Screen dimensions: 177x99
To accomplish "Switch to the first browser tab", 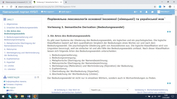I will click(17, 2).
